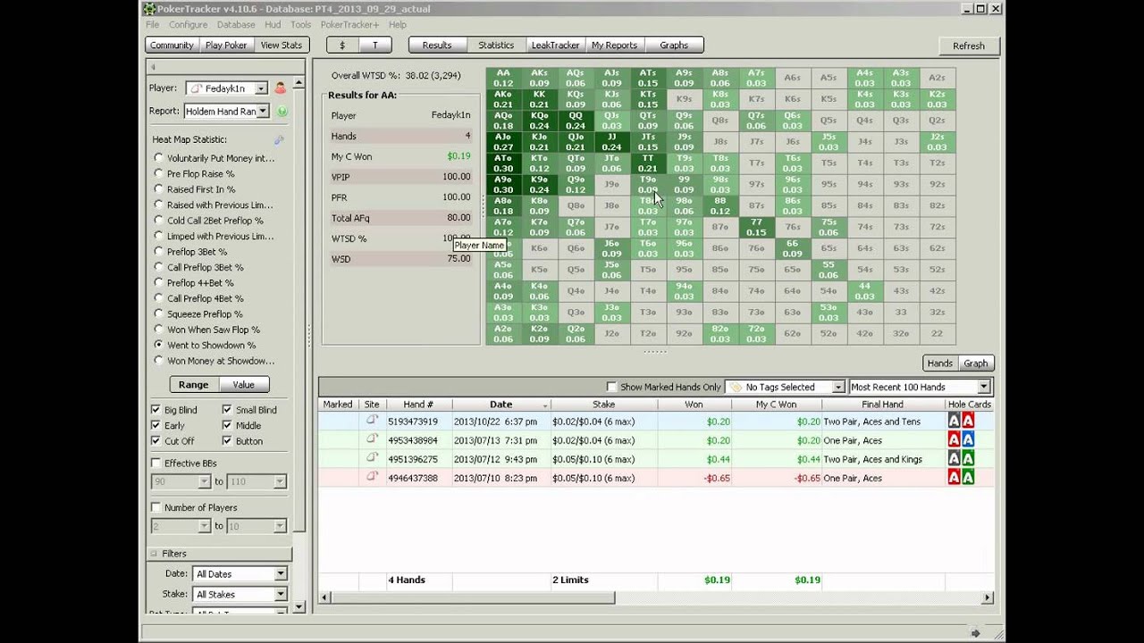Open the No Tags Selected dropdown

786,387
